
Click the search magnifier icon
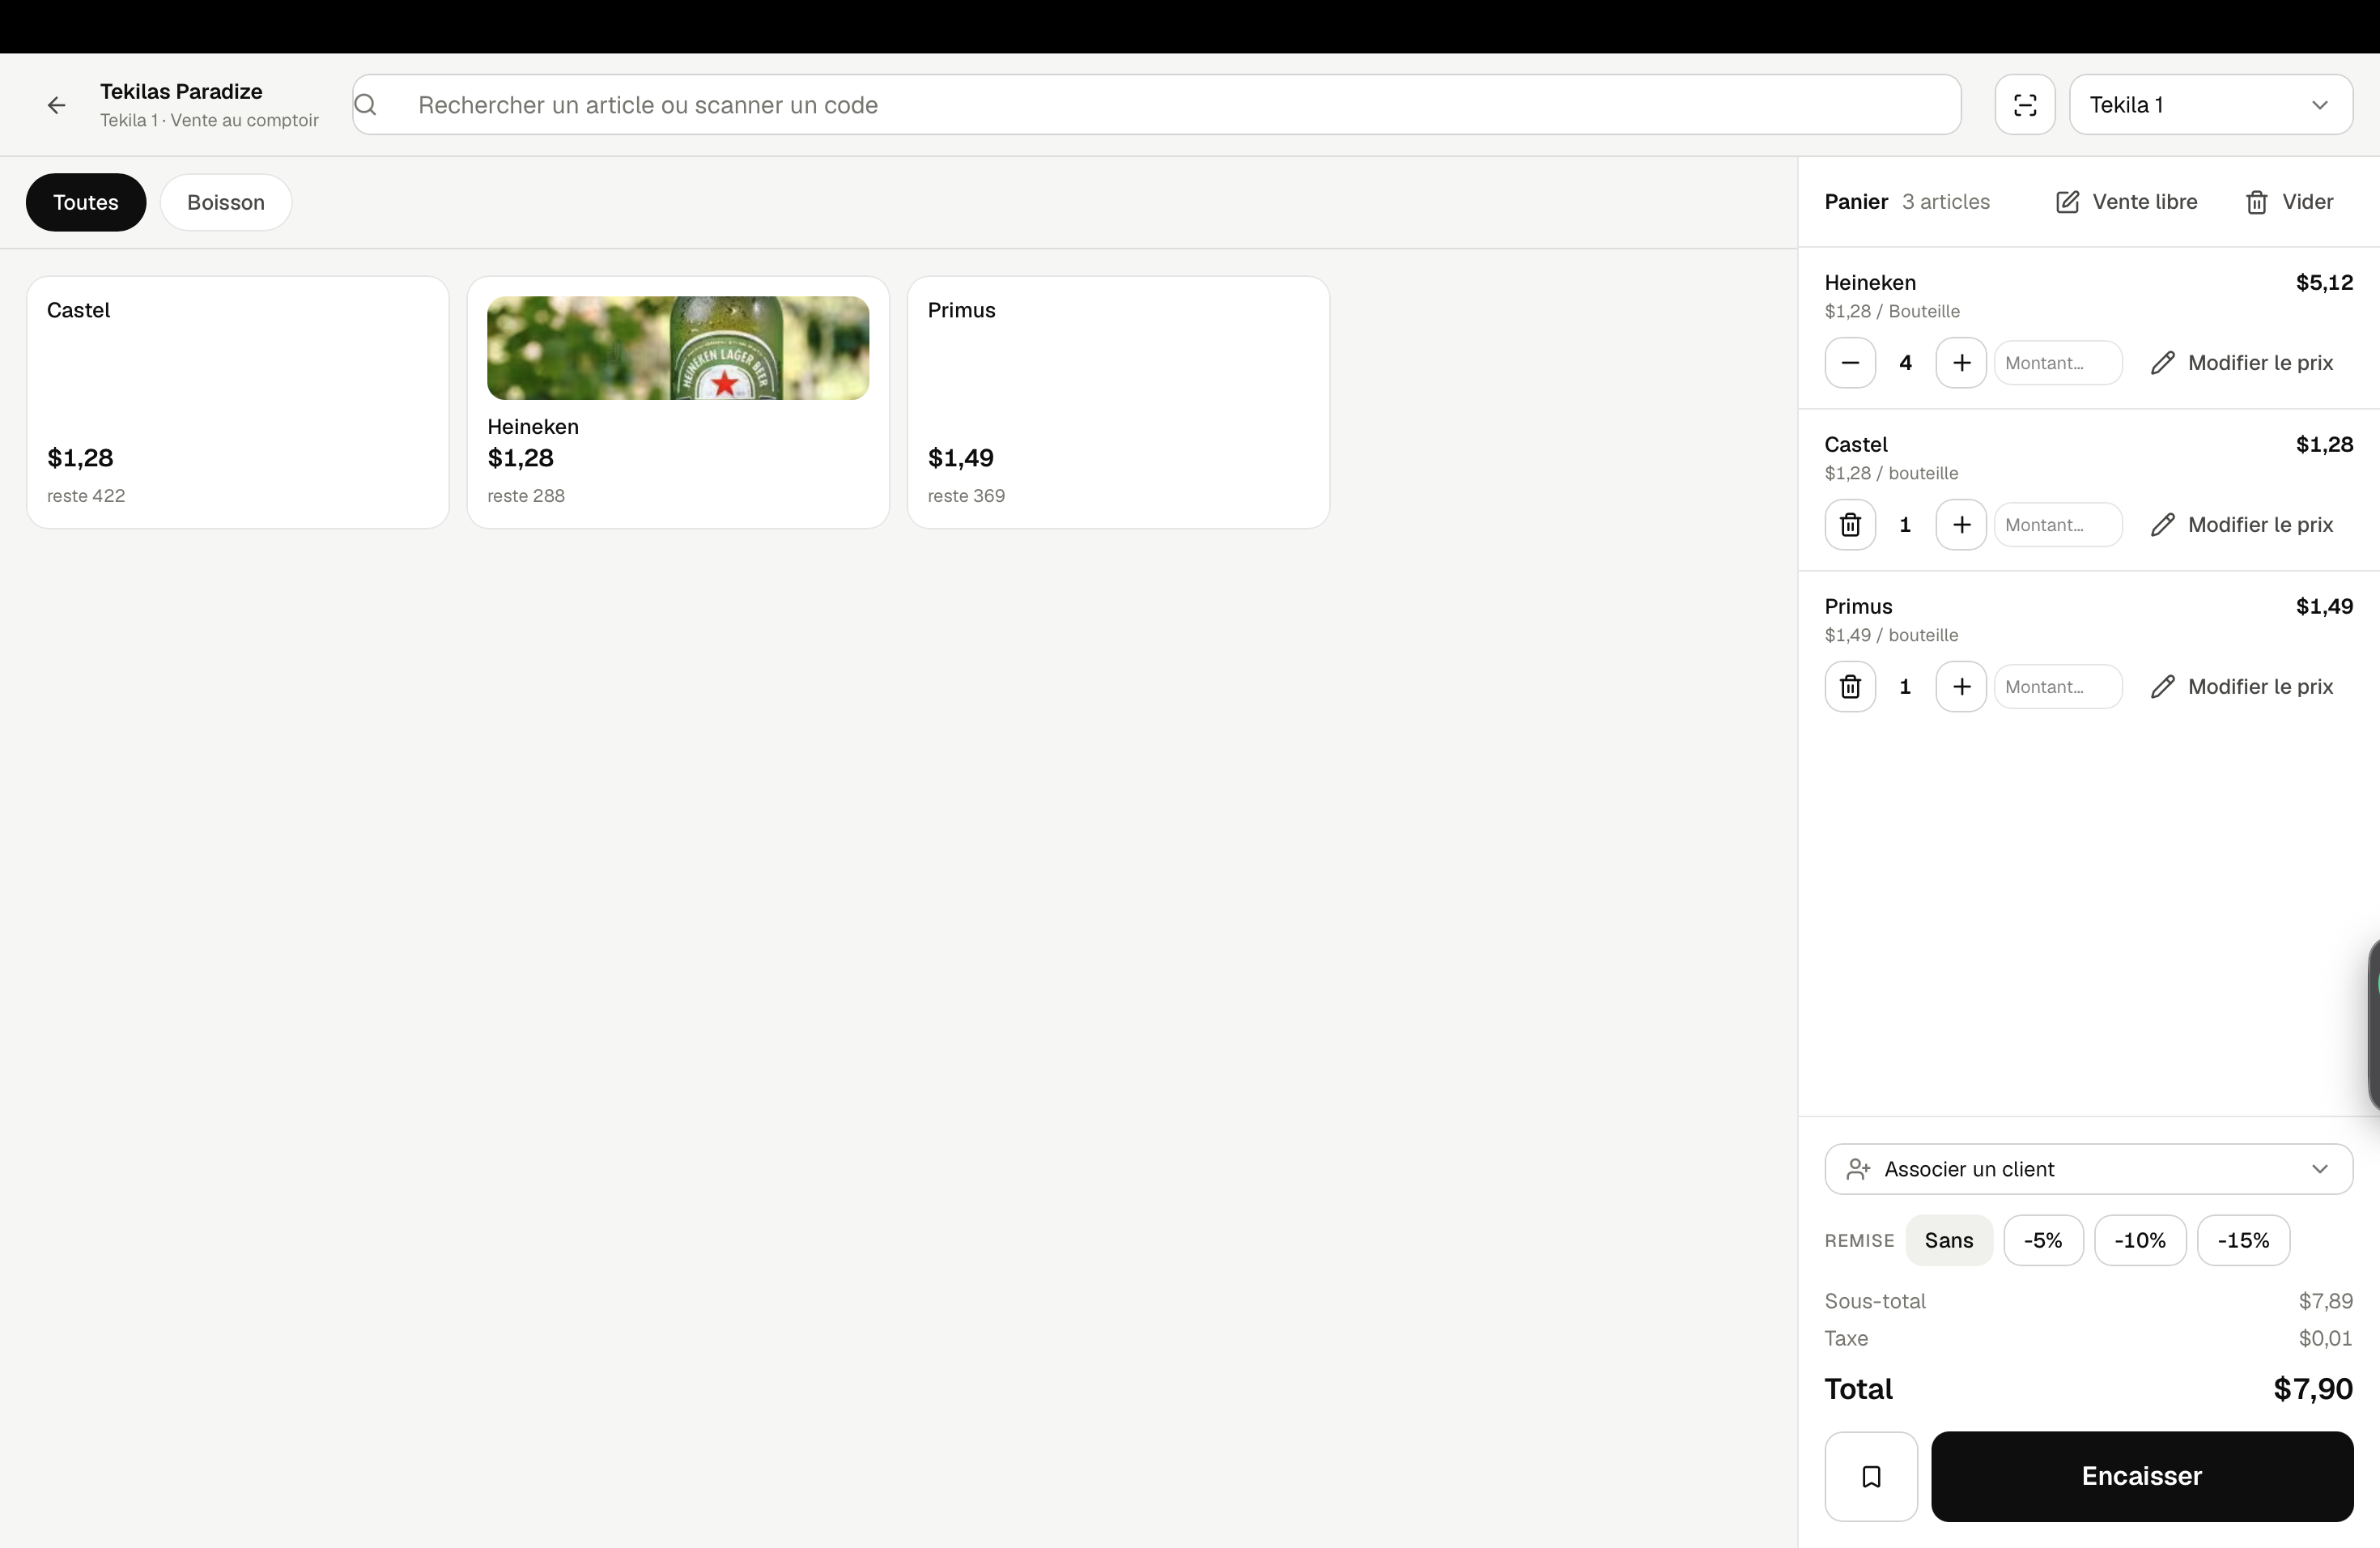[x=366, y=105]
